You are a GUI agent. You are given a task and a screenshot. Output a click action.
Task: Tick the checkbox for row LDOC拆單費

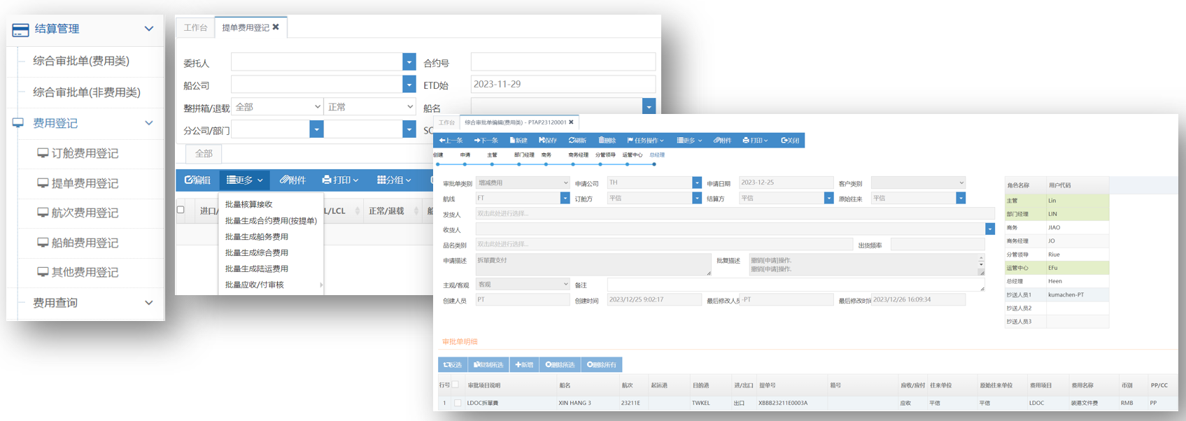tap(458, 403)
